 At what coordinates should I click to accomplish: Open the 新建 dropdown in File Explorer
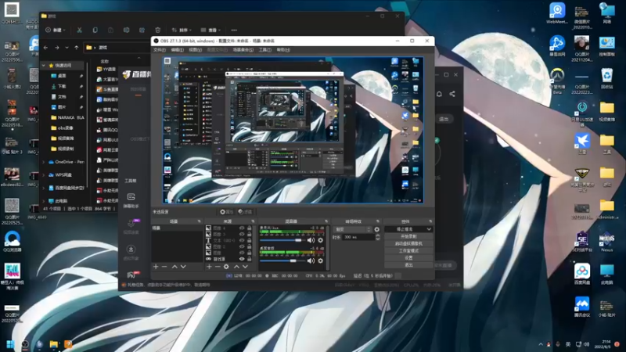[x=56, y=30]
